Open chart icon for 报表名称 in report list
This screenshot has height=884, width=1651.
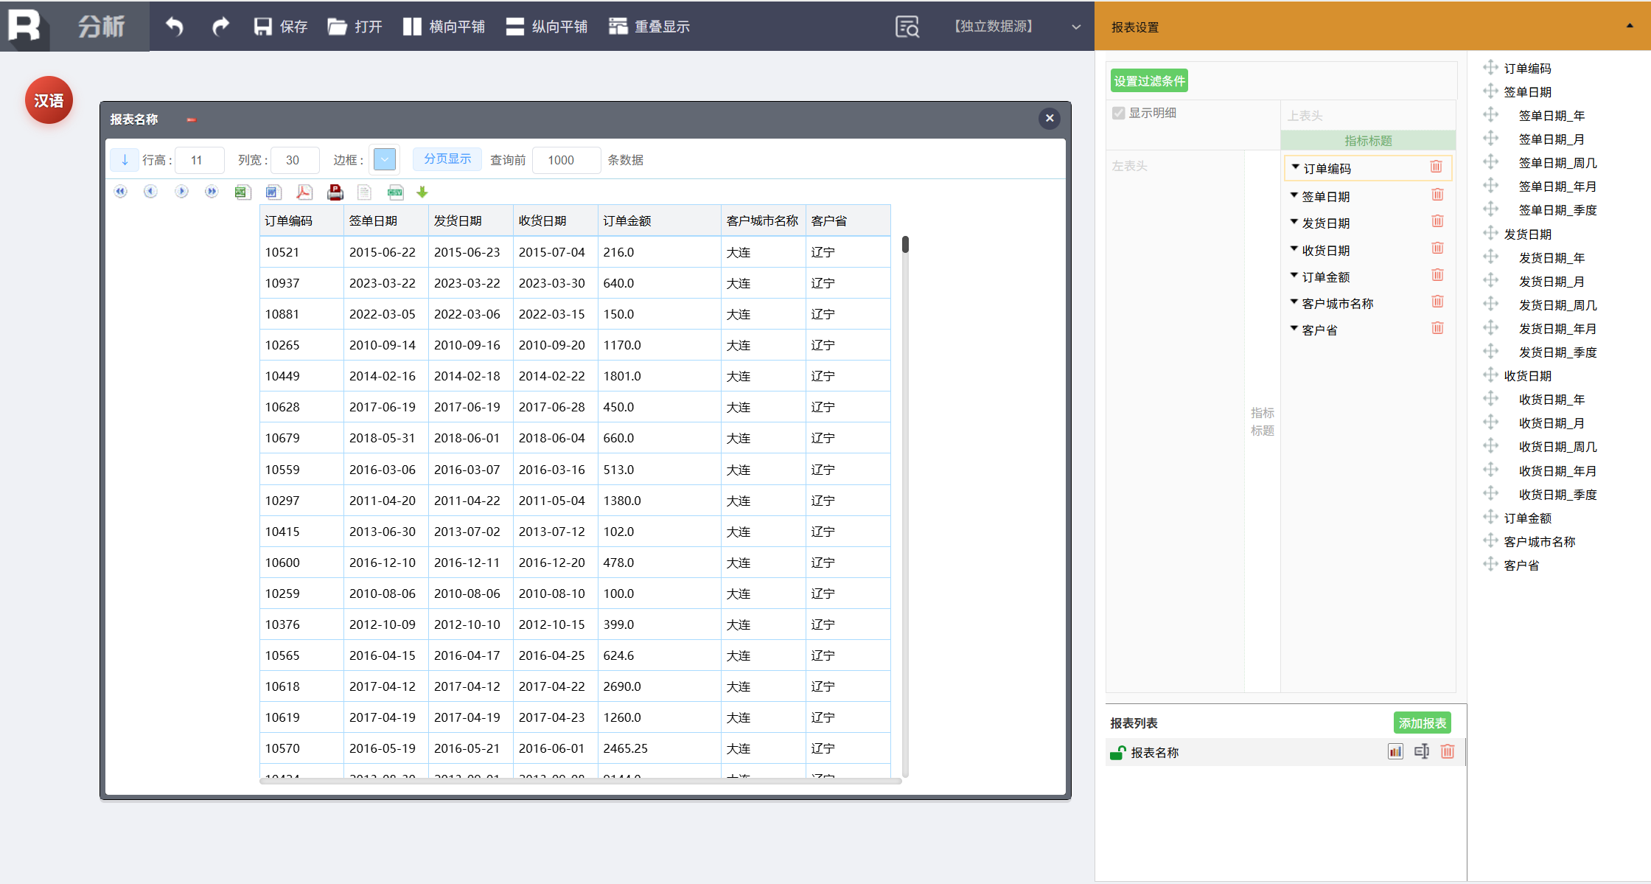tap(1395, 751)
